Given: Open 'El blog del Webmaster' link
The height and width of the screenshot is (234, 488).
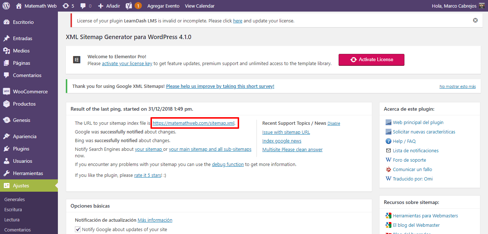Looking at the screenshot, I should tap(416, 225).
